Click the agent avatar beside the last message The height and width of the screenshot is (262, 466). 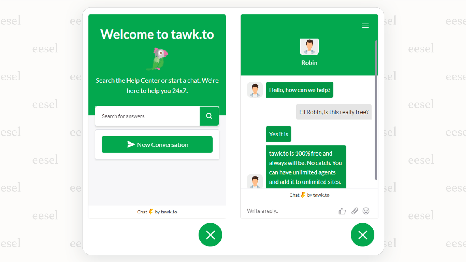click(x=255, y=182)
